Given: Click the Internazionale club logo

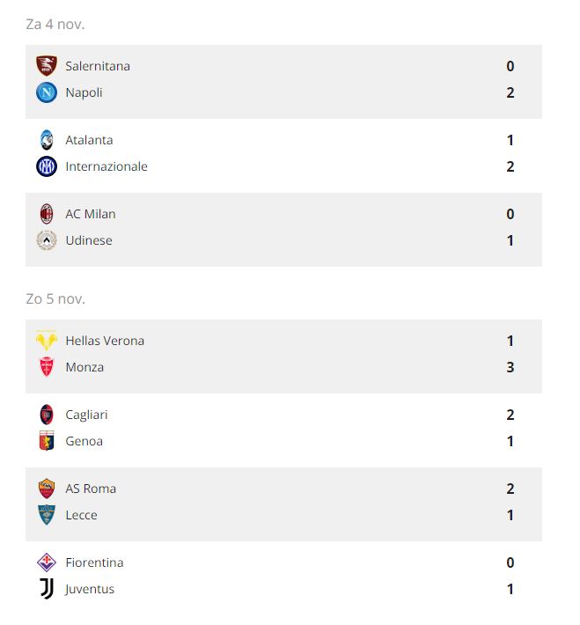Looking at the screenshot, I should 46,166.
